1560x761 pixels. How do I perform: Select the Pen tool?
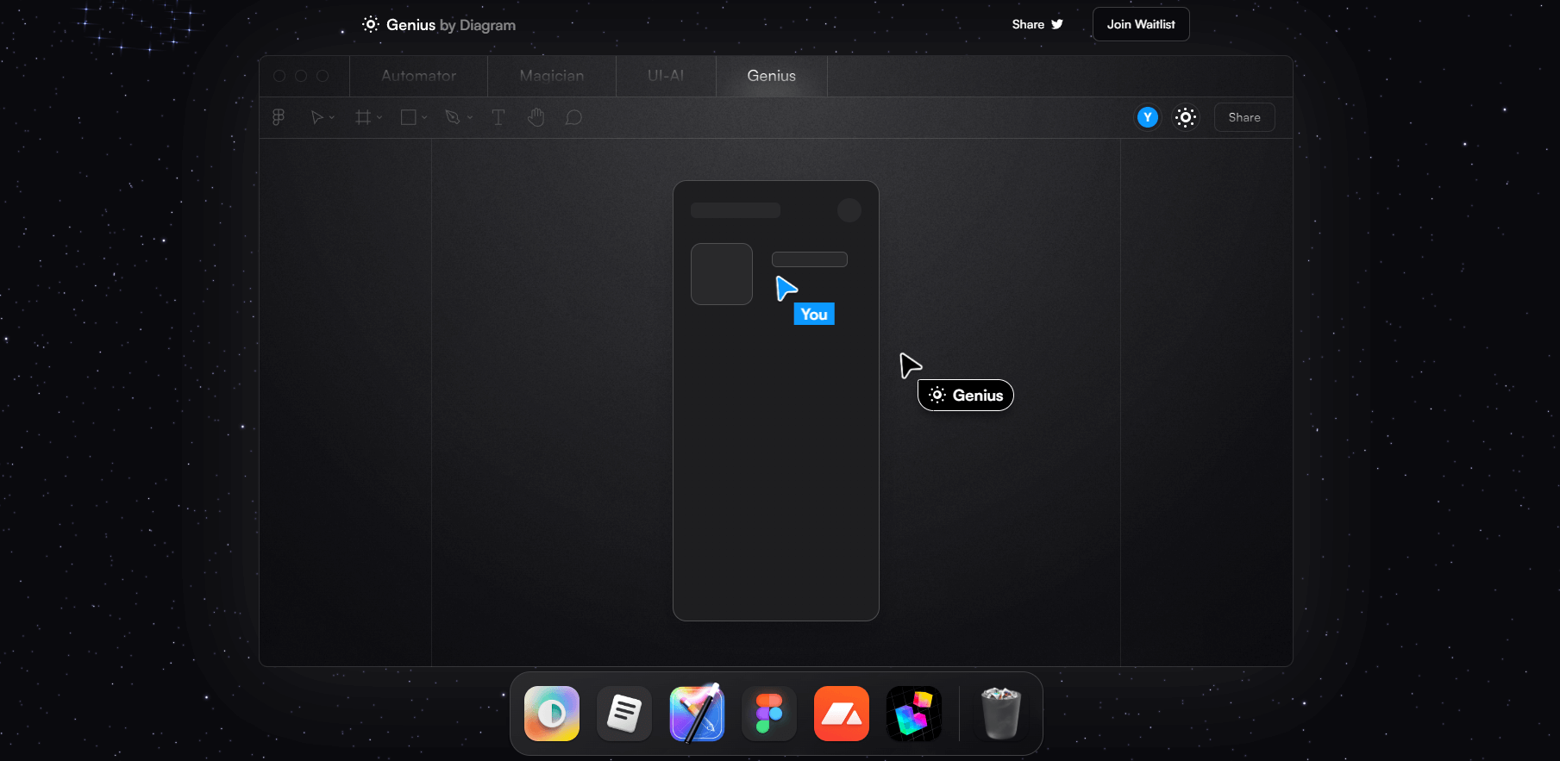click(452, 117)
